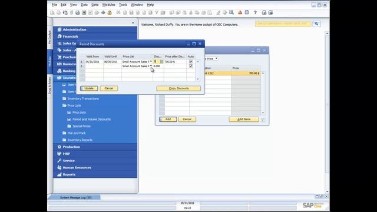Click Add button in background window
Screen dimensions: 377x212
168,120
